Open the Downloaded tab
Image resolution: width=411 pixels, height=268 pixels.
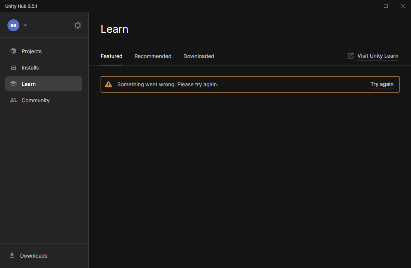(199, 56)
